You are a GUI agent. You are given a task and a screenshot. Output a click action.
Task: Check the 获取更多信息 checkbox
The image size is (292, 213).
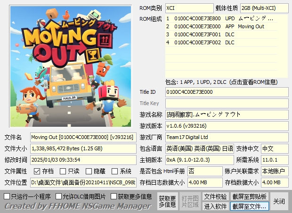114,196
